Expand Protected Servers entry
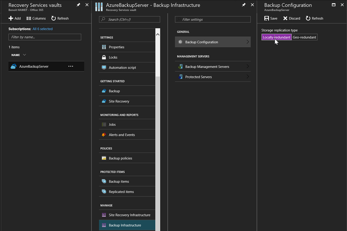Image resolution: width=347 pixels, height=231 pixels. point(248,77)
